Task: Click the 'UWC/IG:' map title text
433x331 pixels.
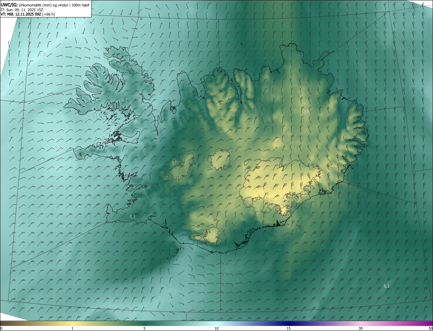Action: [x=9, y=5]
